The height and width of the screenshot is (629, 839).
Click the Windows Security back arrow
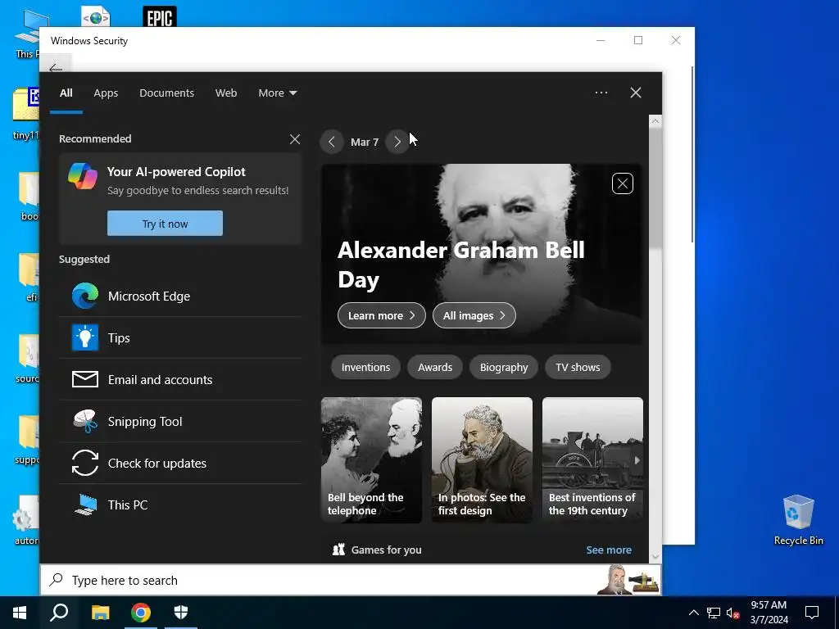55,68
